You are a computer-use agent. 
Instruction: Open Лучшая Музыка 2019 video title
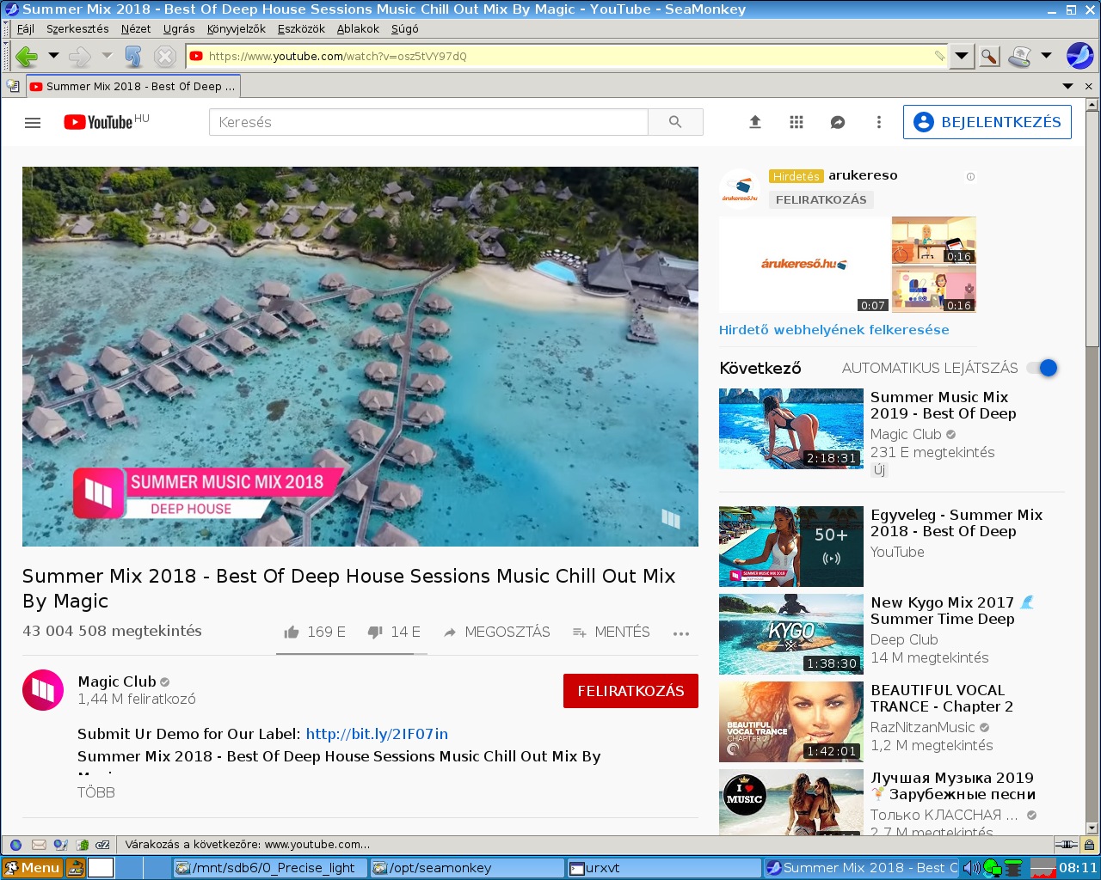pos(953,785)
